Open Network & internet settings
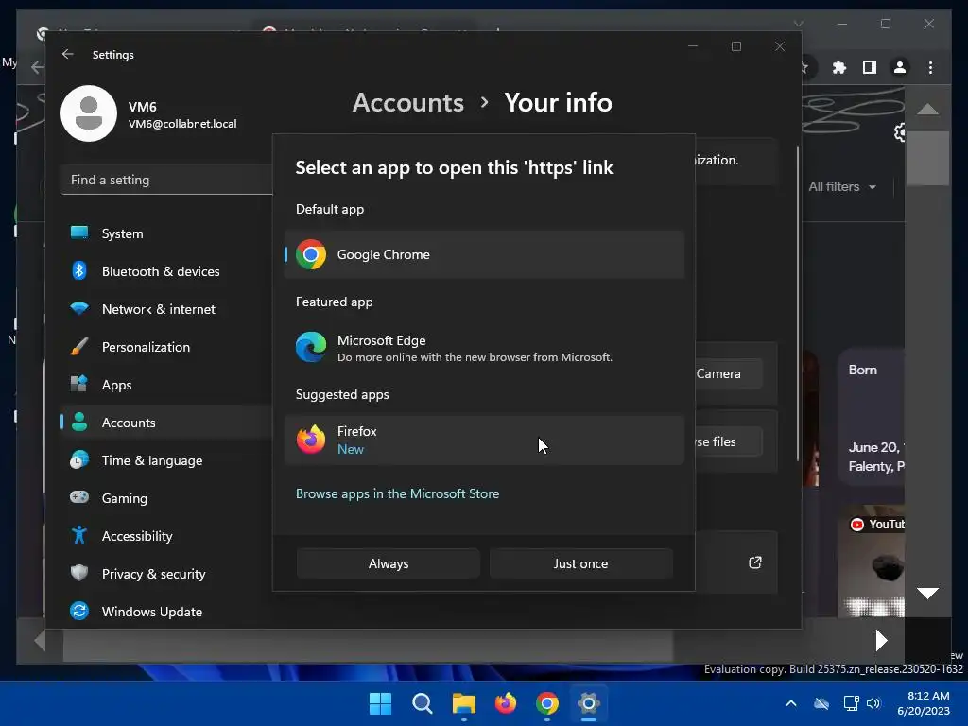 point(166,309)
